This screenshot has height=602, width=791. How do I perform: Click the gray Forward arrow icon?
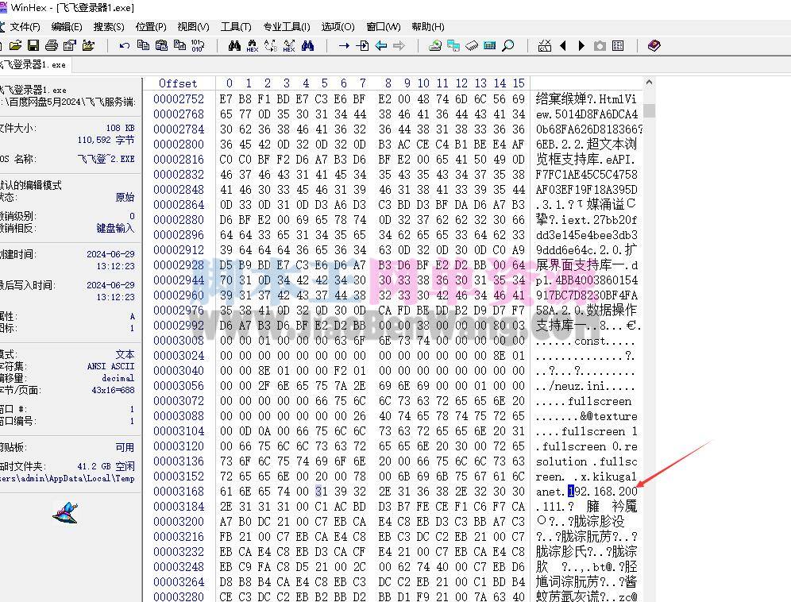(x=399, y=46)
